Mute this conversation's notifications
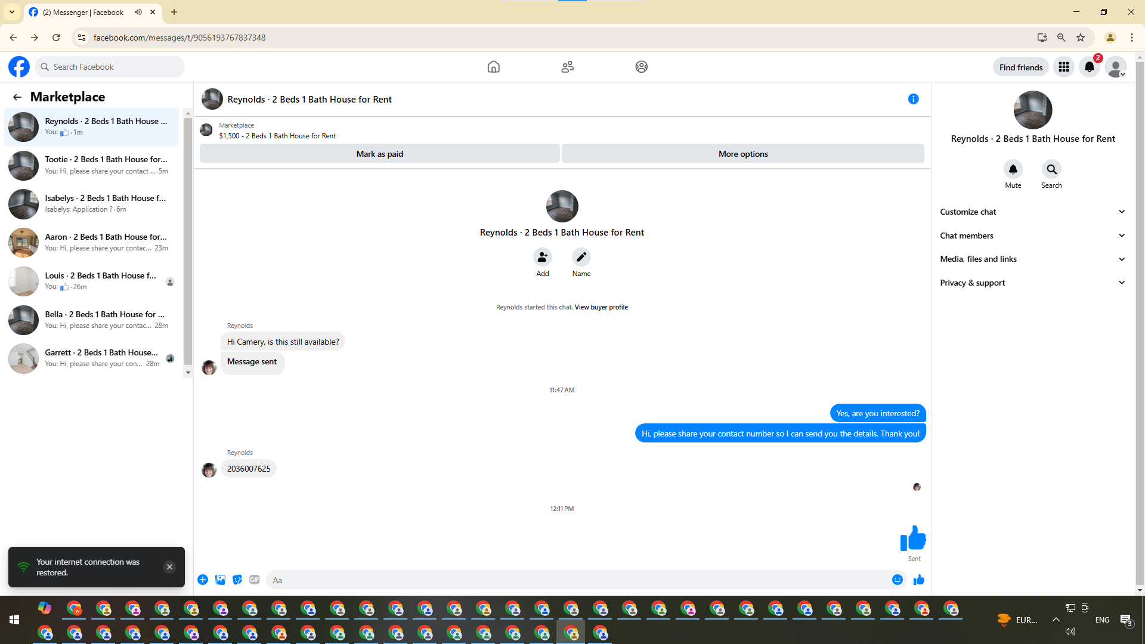This screenshot has height=644, width=1145. (x=1013, y=169)
